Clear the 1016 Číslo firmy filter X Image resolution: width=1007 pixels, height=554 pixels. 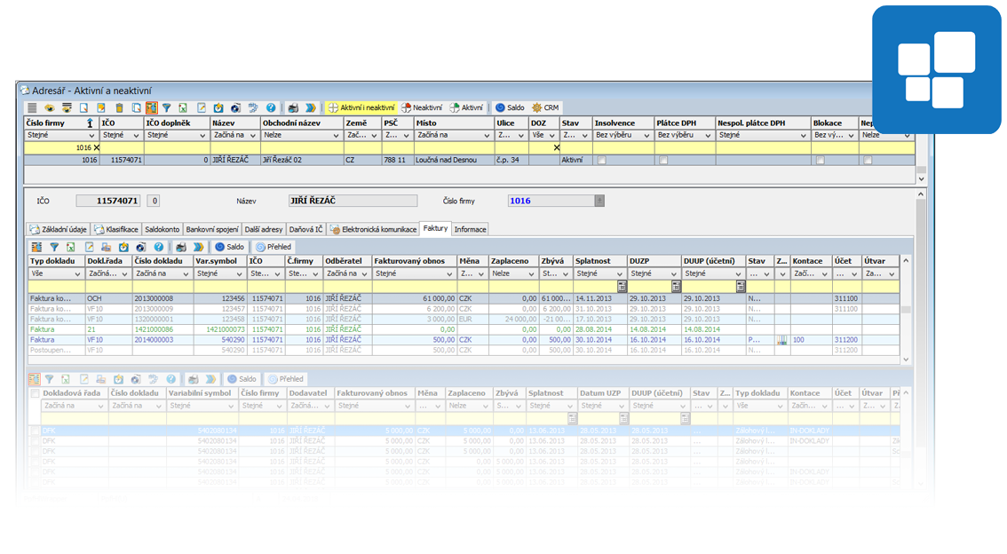tap(96, 147)
